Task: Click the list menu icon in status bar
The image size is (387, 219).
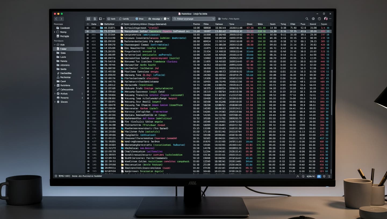Action: point(329,176)
